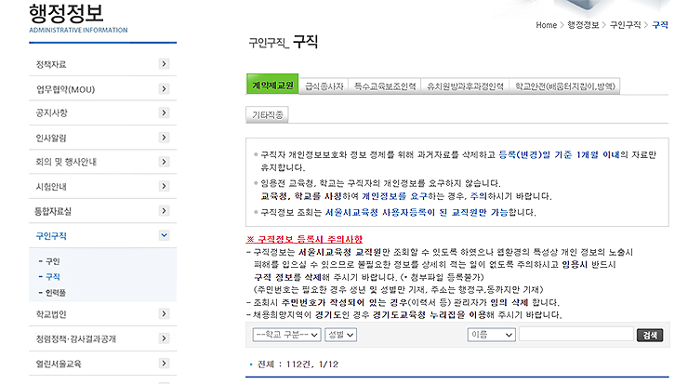This screenshot has height=384, width=688.
Task: Switch to the 급식종사자 tab
Action: [324, 86]
